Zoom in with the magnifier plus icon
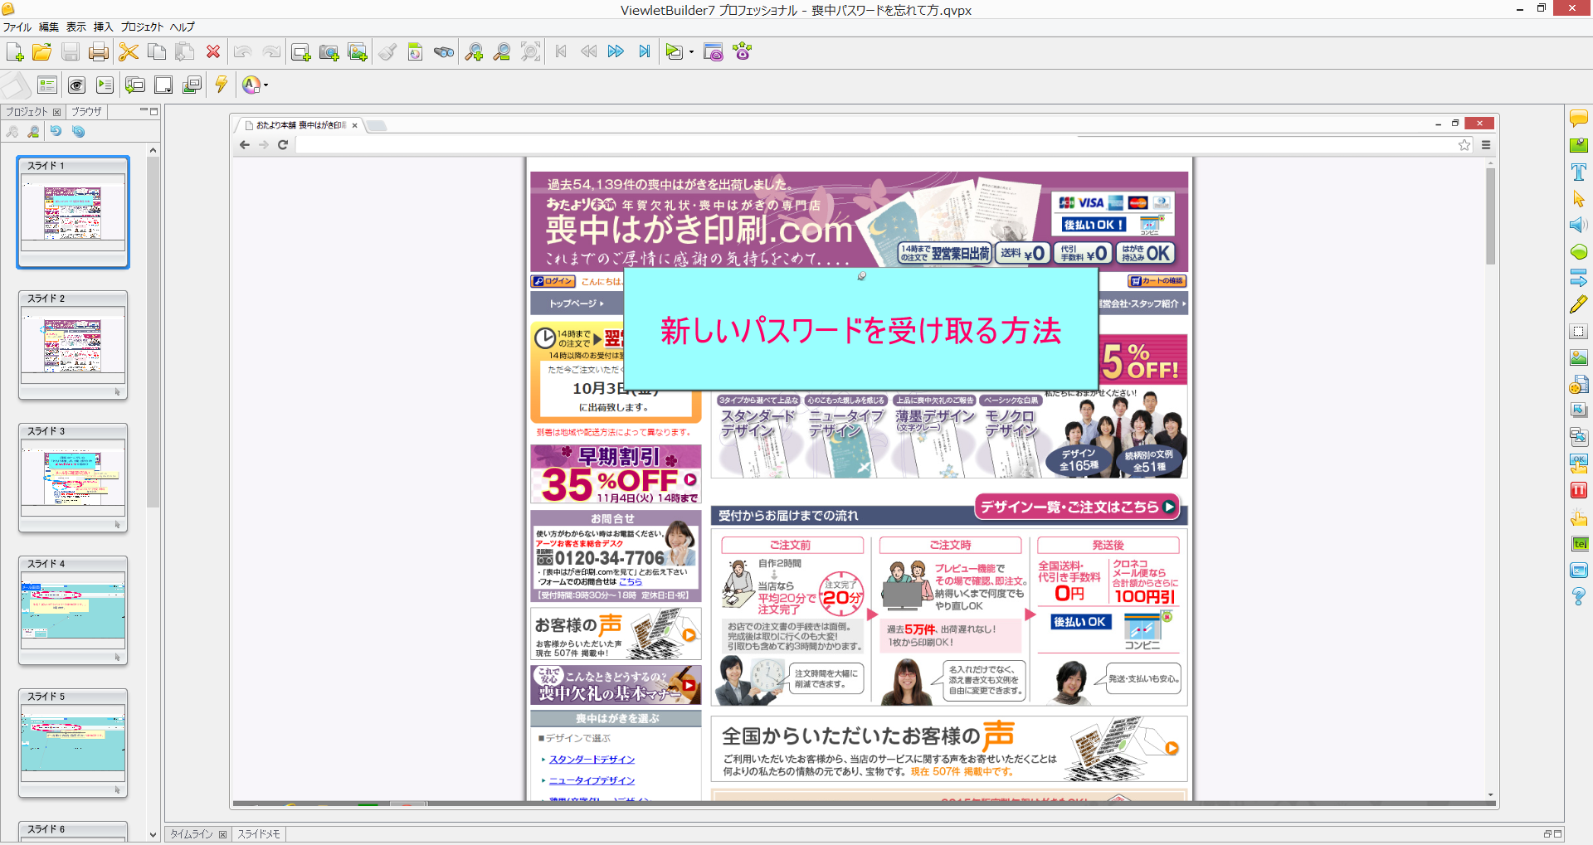Image resolution: width=1593 pixels, height=845 pixels. [x=474, y=52]
